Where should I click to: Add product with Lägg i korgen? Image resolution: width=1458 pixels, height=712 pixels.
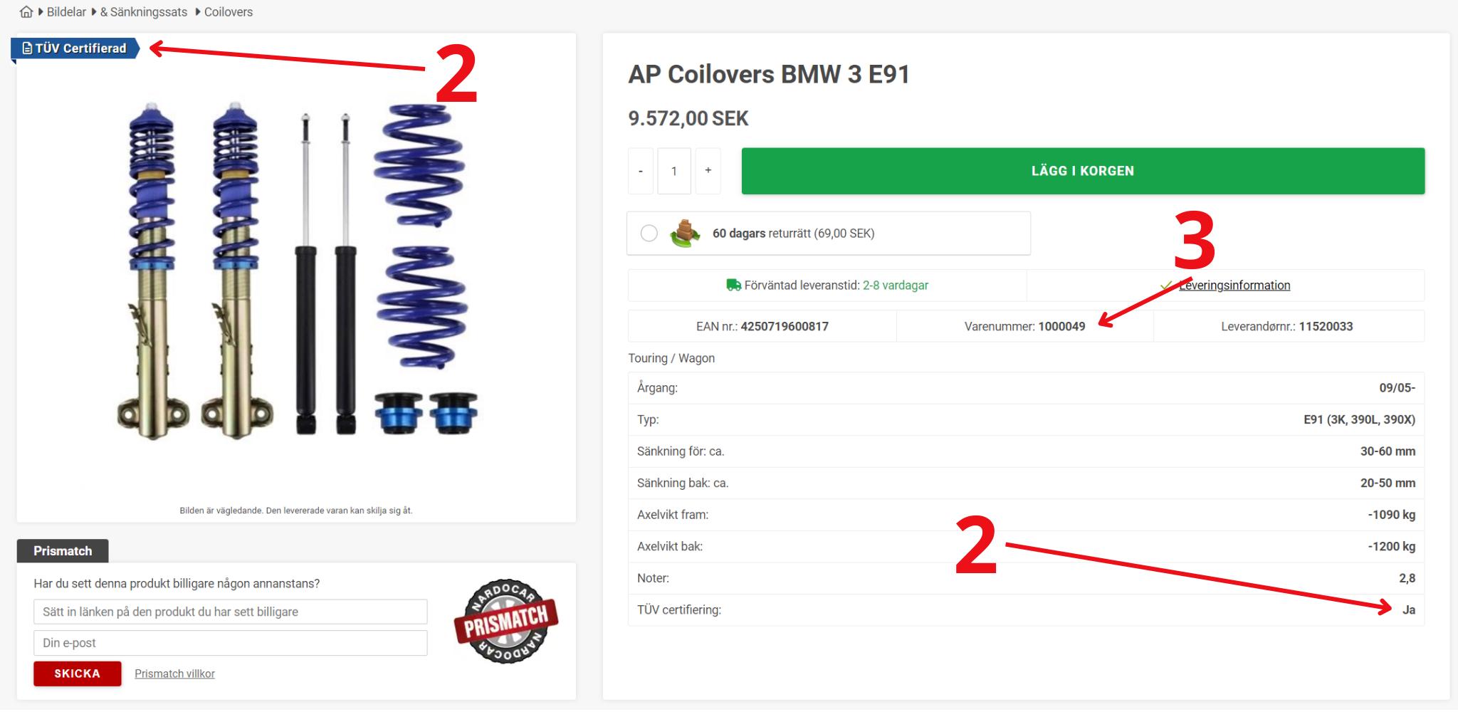[1083, 171]
